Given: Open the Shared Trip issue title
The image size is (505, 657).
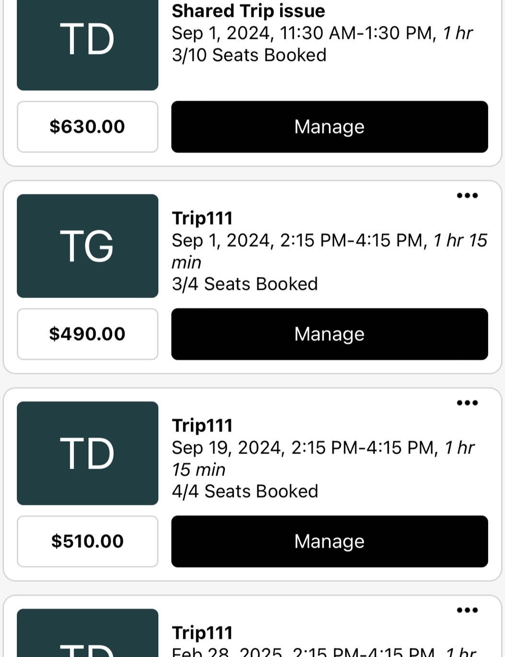Looking at the screenshot, I should 248,11.
